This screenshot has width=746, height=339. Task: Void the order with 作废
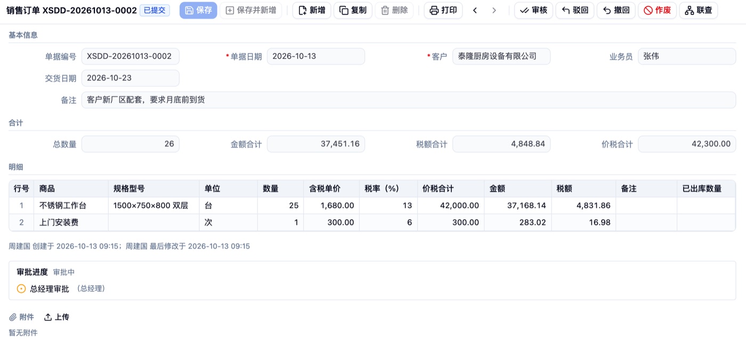[657, 10]
